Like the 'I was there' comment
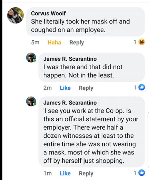 pos(65,88)
